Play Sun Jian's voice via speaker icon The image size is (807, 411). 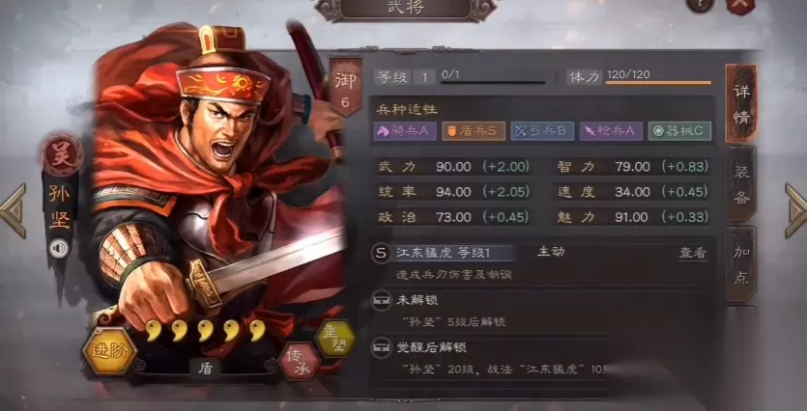pos(60,249)
